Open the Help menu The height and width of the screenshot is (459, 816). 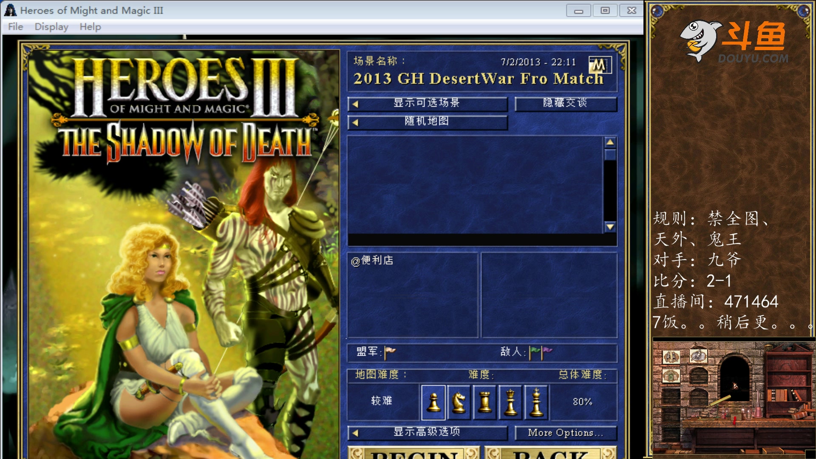(x=90, y=27)
